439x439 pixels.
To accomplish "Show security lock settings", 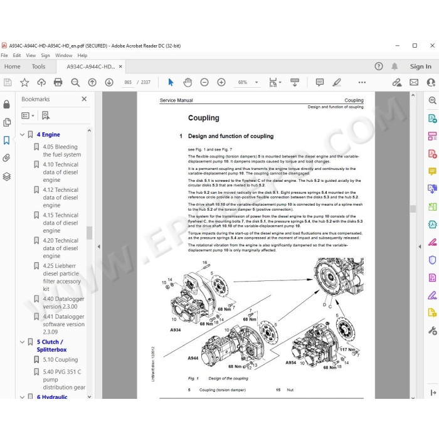I will 7,104.
